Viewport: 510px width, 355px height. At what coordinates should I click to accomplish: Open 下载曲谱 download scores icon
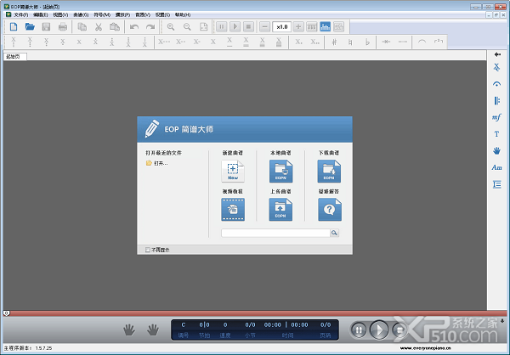click(329, 171)
